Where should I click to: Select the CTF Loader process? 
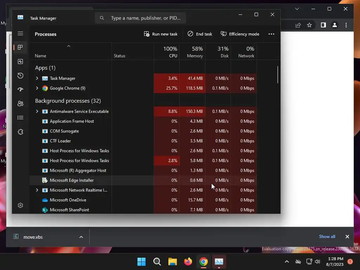pos(143,141)
